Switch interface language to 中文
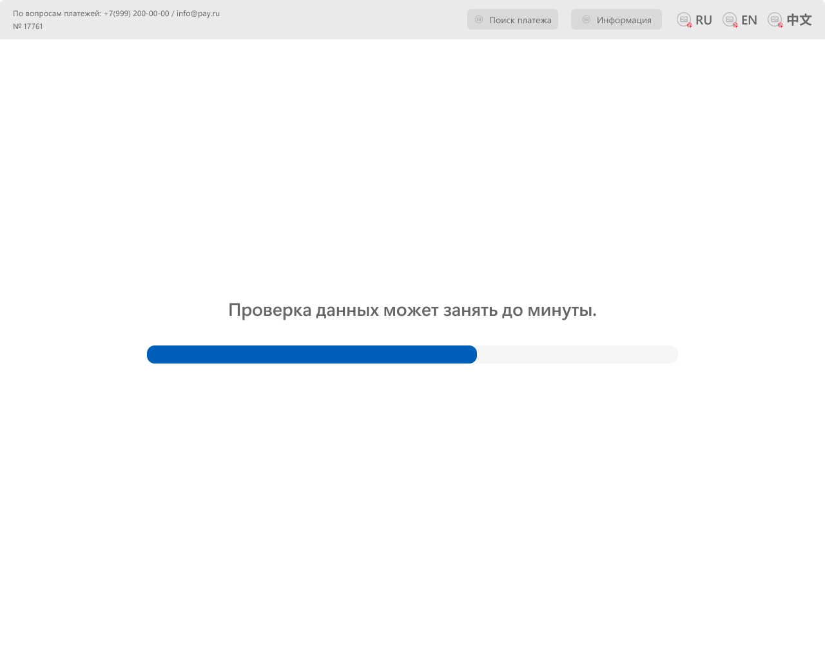 coord(799,19)
